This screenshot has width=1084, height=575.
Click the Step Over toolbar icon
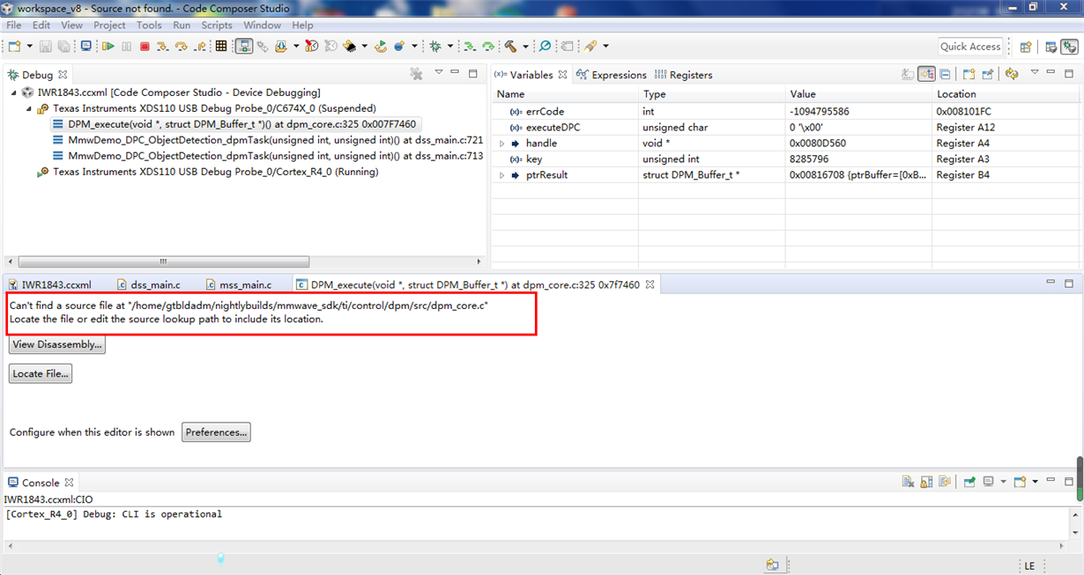[181, 46]
